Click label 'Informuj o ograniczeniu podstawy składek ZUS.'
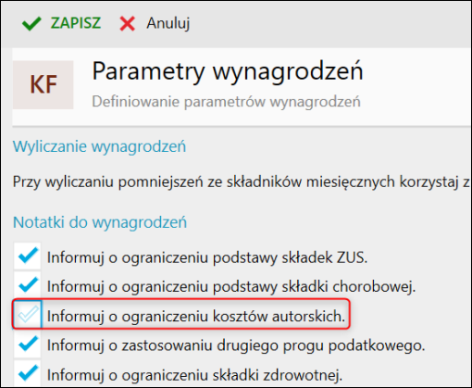Image resolution: width=472 pixels, height=388 pixels. pos(207,257)
